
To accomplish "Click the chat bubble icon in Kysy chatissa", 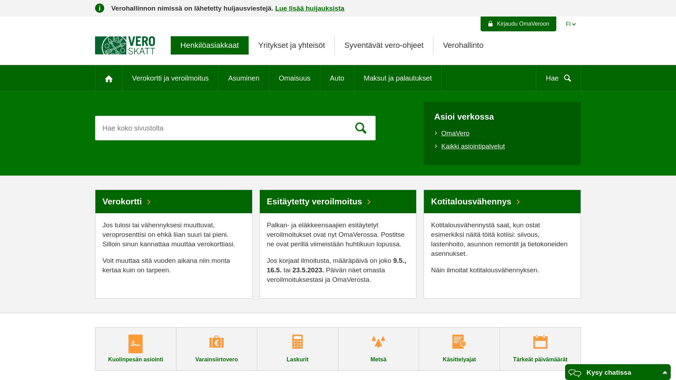I will (x=575, y=373).
